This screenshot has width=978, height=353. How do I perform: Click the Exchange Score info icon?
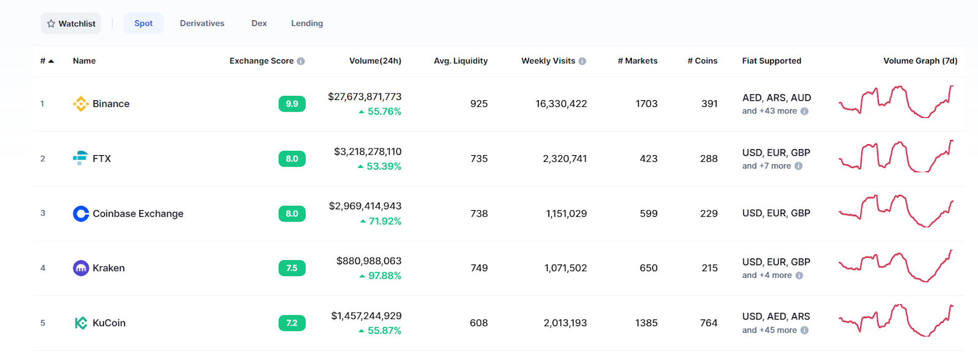tap(301, 61)
